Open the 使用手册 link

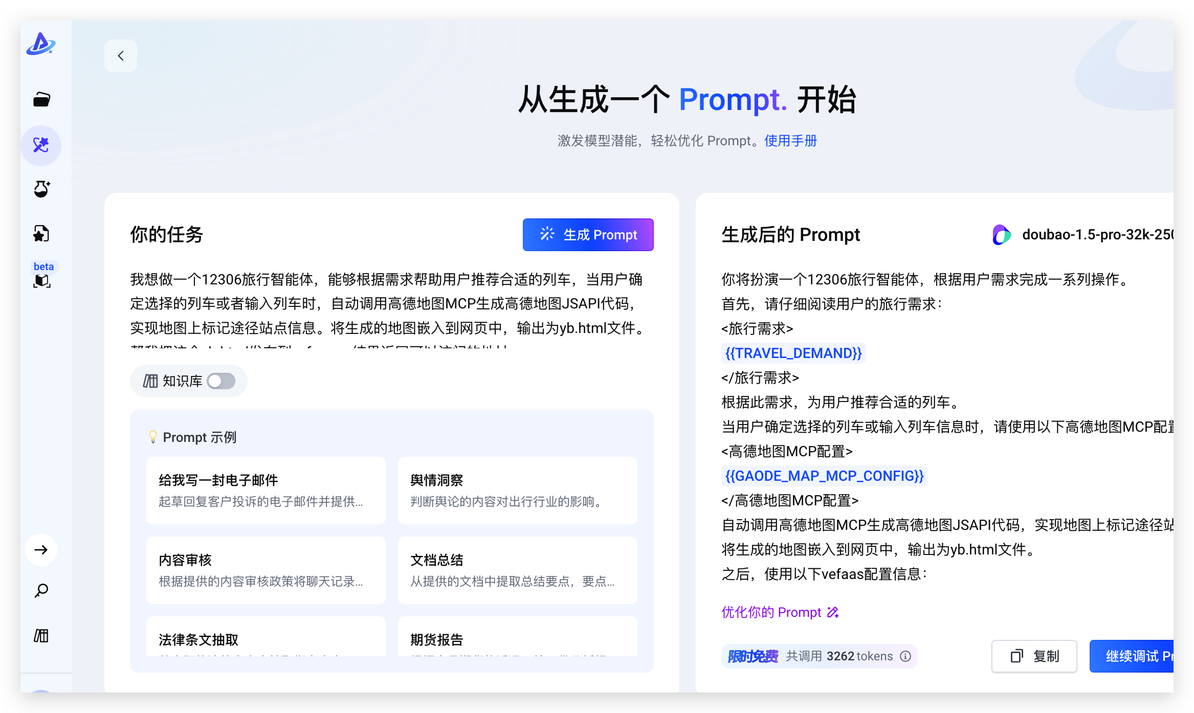[x=790, y=141]
